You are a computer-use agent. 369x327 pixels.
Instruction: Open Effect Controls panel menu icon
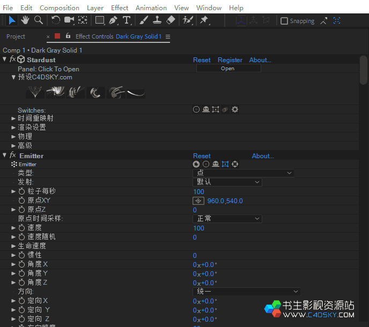[x=167, y=36]
